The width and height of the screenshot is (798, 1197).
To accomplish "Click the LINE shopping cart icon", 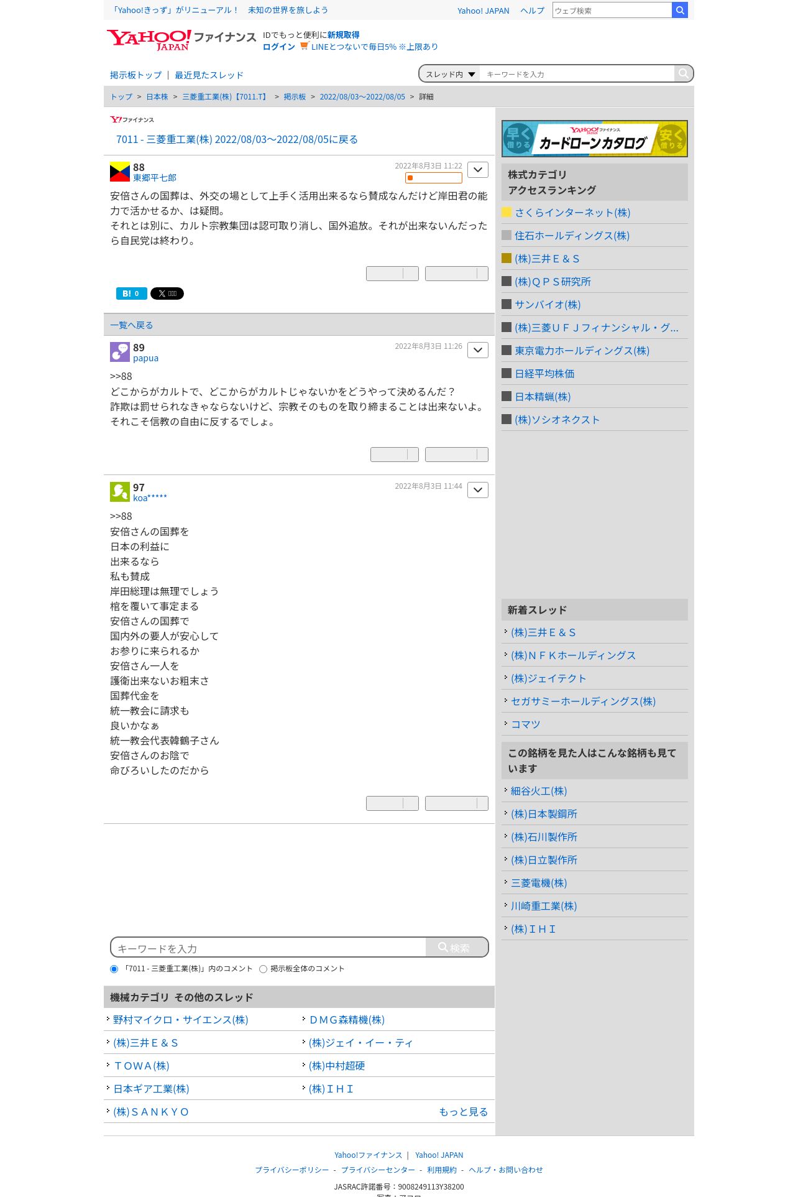I will 304,46.
